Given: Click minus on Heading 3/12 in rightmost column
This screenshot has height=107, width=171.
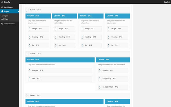Looking at the screenshot, I should pyautogui.click(x=108, y=38).
